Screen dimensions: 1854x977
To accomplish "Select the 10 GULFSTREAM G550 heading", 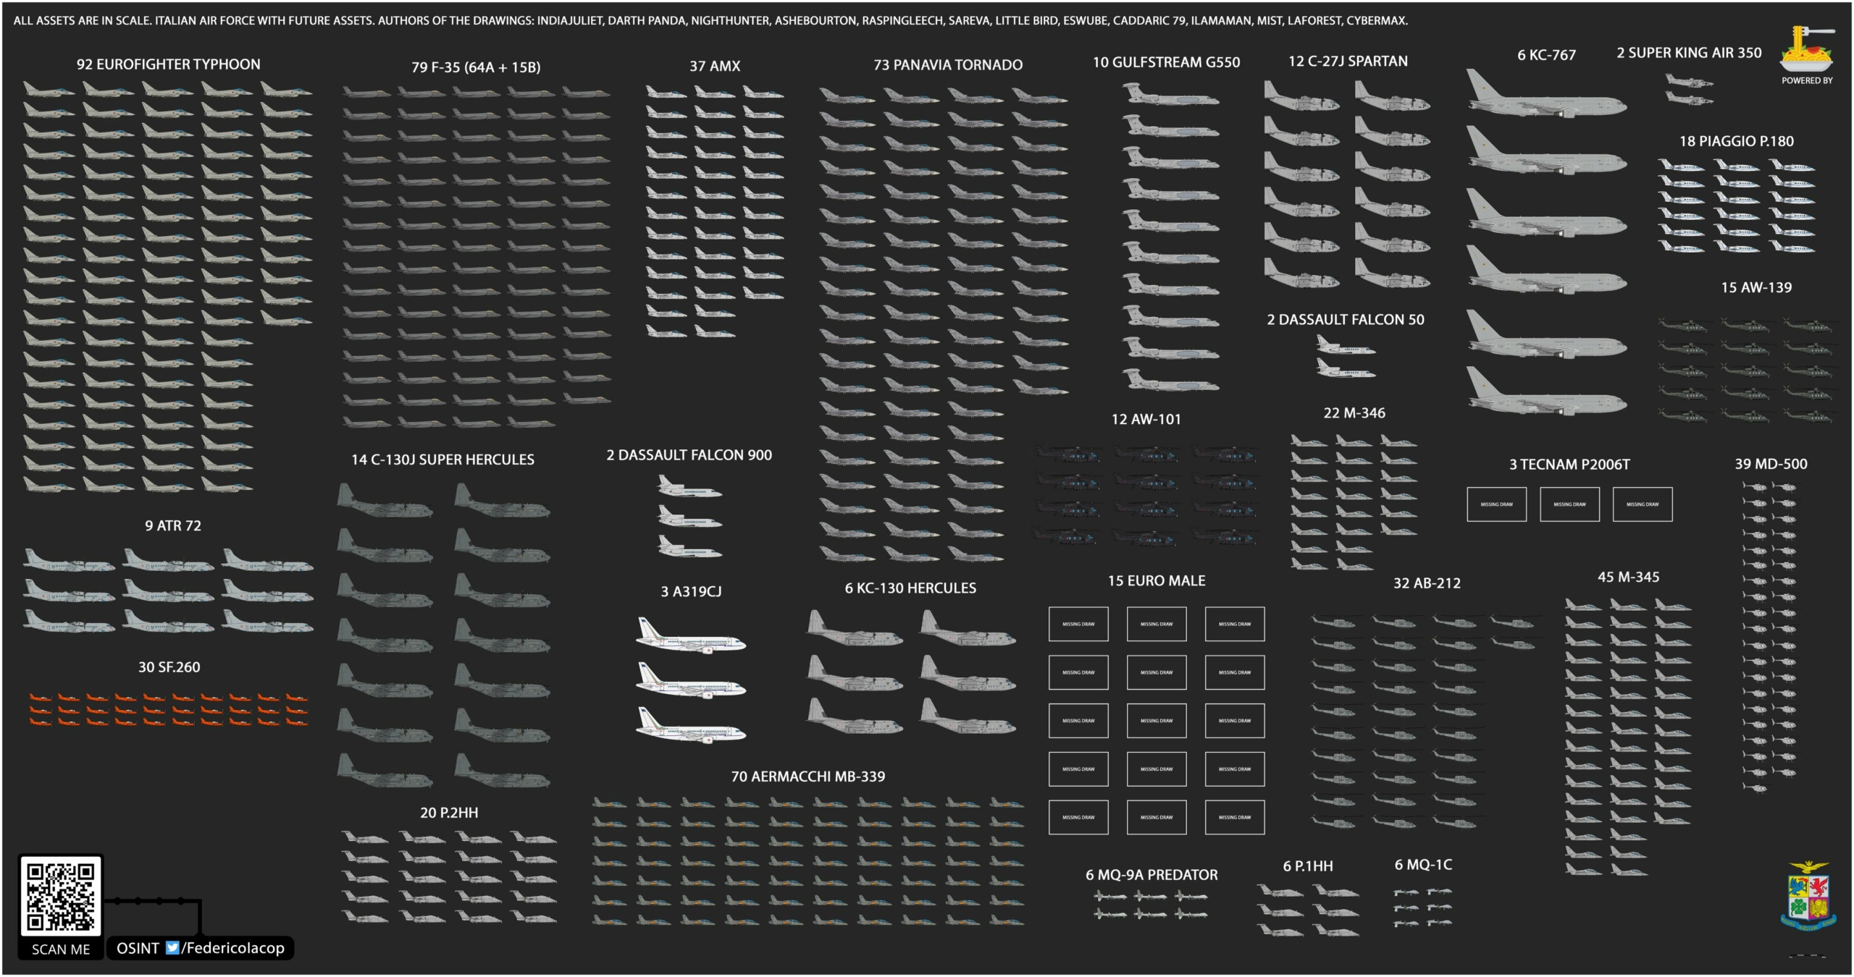I will (1166, 62).
